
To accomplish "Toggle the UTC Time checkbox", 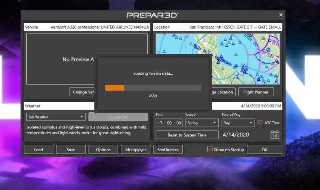I will [x=260, y=123].
